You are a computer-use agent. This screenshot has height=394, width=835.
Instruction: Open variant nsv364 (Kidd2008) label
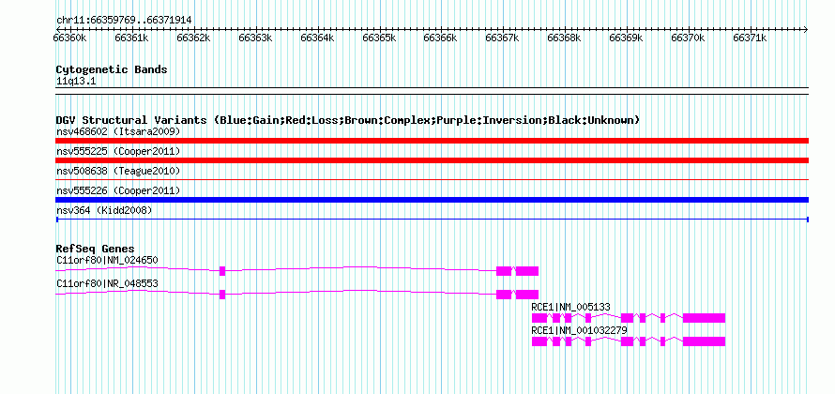pyautogui.click(x=104, y=210)
